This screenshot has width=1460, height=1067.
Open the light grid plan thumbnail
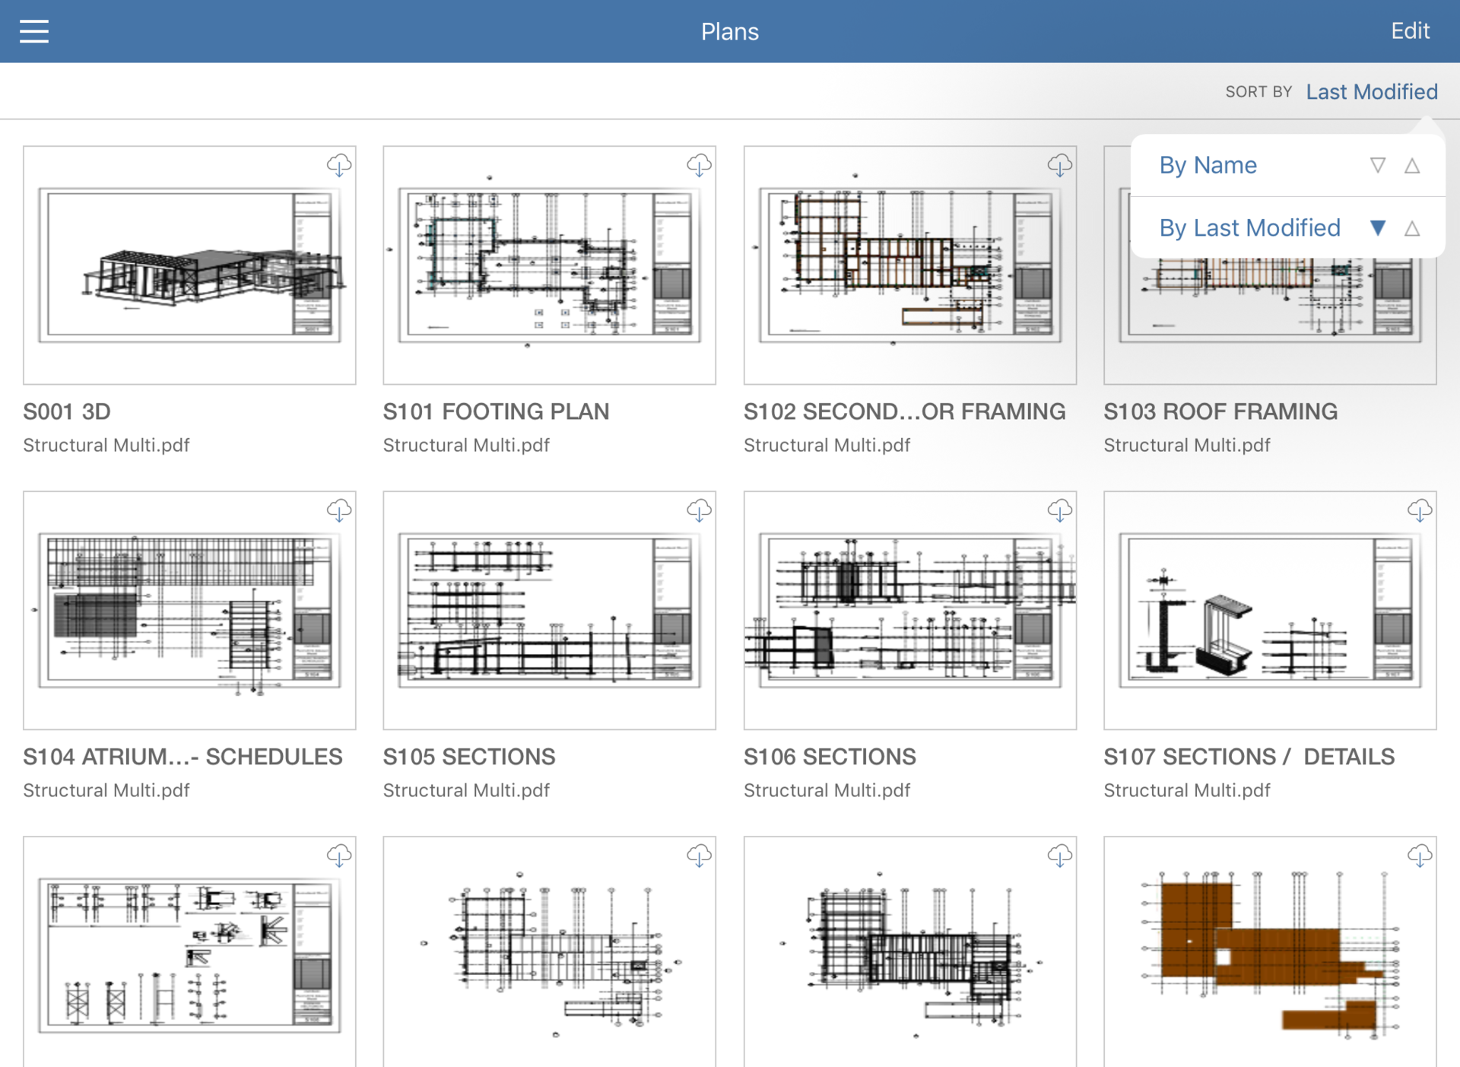pos(549,951)
